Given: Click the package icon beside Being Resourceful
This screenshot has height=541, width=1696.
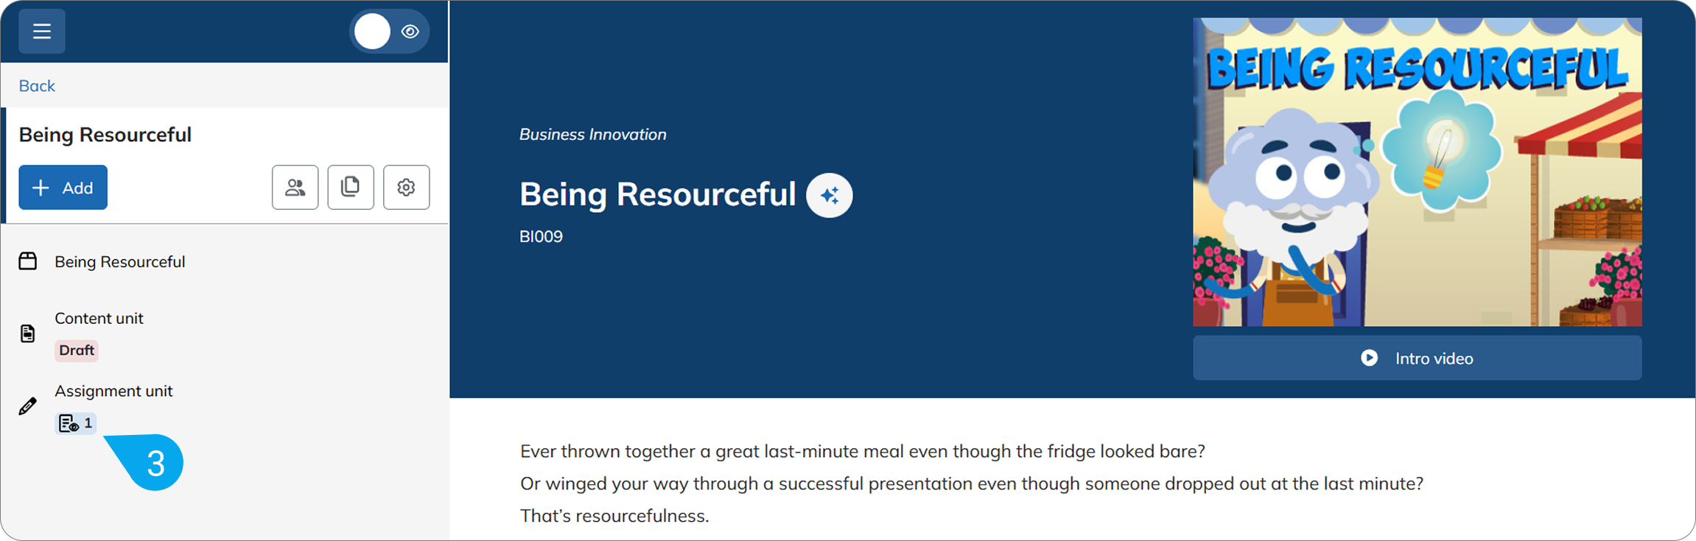Looking at the screenshot, I should tap(28, 261).
